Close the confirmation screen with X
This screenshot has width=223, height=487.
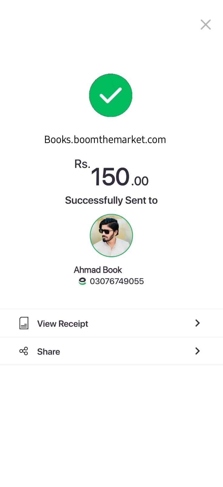pos(206,25)
